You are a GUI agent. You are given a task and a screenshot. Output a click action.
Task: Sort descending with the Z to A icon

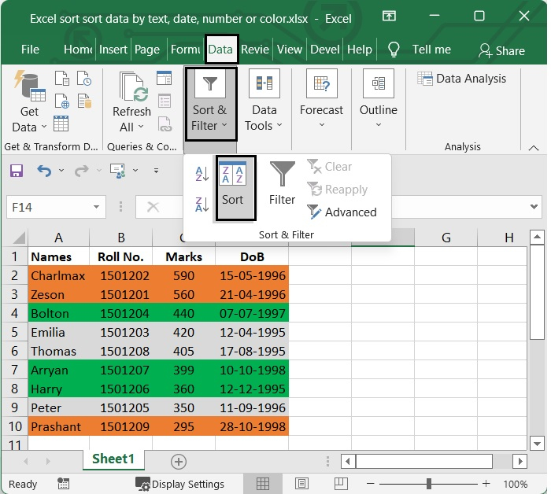[x=202, y=205]
